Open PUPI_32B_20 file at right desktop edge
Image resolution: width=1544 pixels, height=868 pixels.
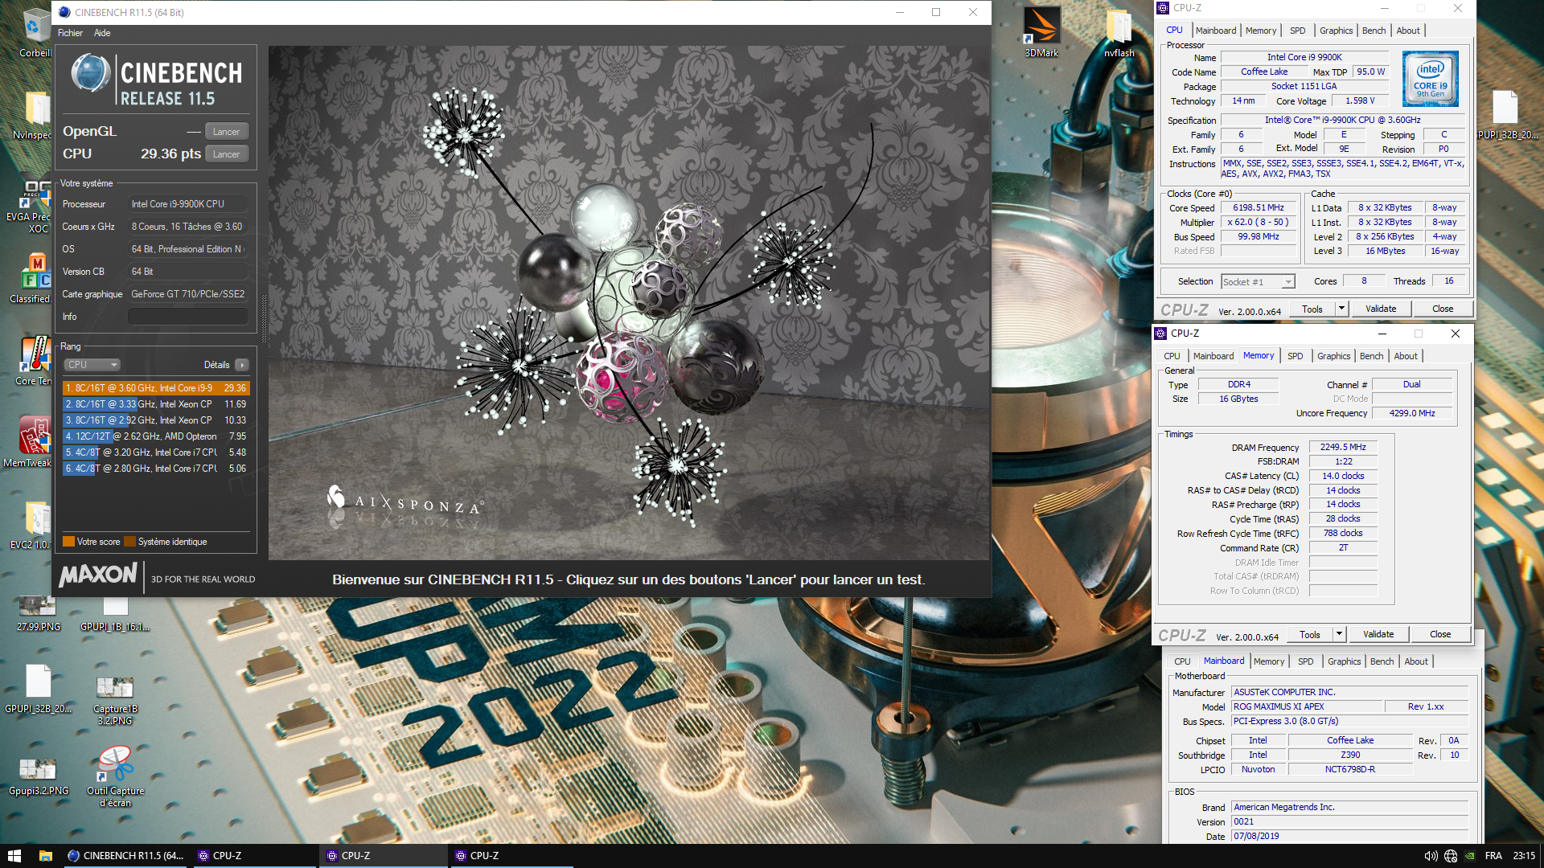point(1507,115)
